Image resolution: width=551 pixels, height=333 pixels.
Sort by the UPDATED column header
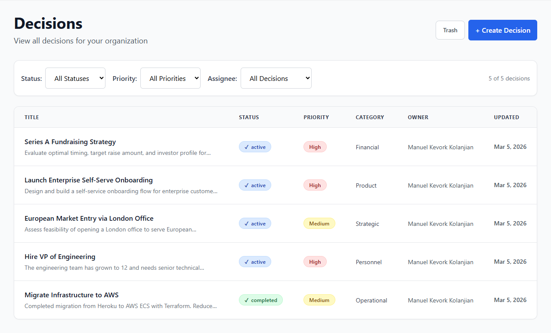pyautogui.click(x=506, y=117)
